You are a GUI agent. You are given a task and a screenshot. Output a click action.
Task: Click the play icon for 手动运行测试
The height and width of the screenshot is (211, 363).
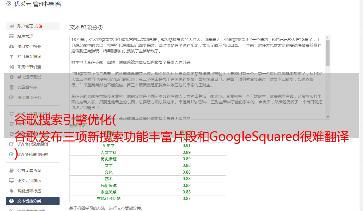click(12, 77)
